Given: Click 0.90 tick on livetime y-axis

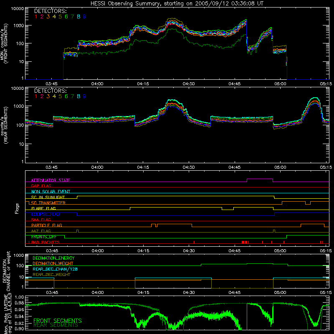Looking at the screenshot, I should tap(19, 329).
